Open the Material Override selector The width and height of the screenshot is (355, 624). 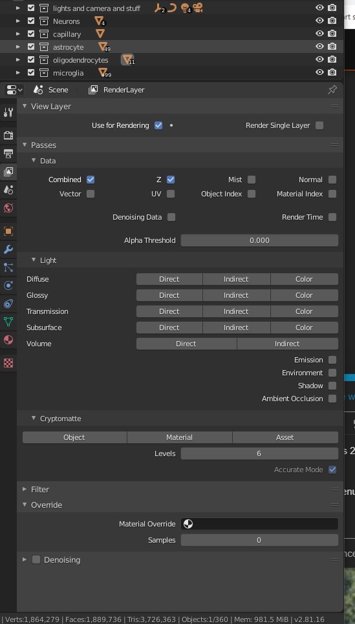coord(259,524)
